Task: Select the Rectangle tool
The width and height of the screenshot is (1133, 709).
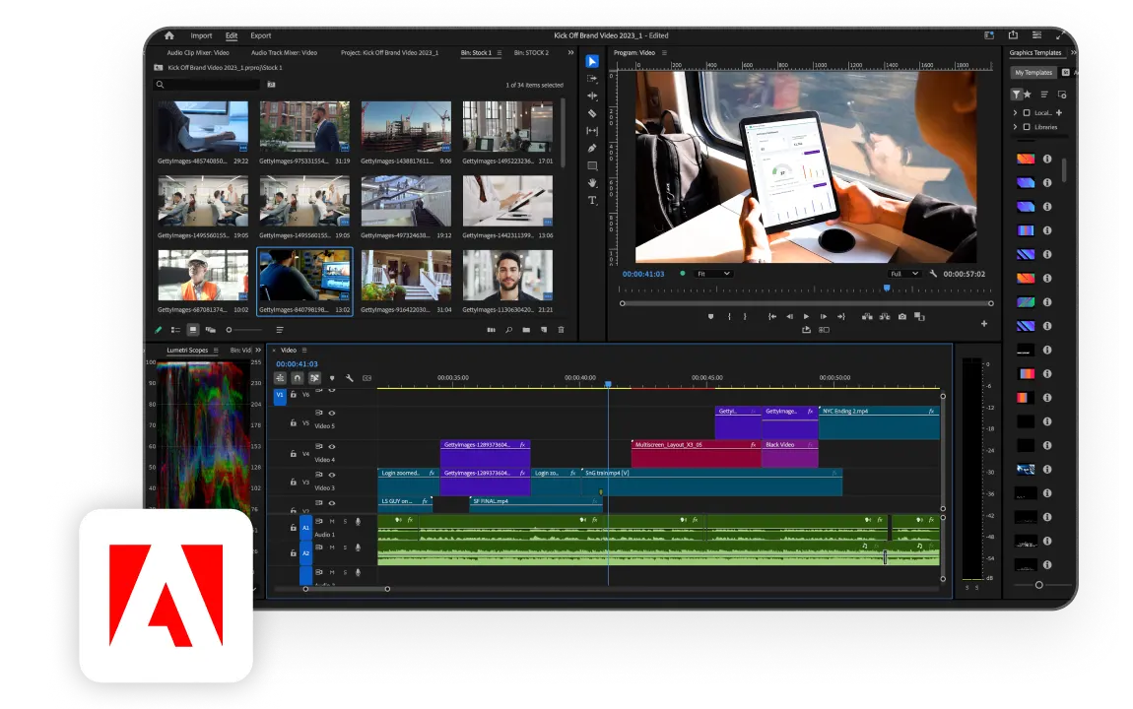Action: click(592, 165)
